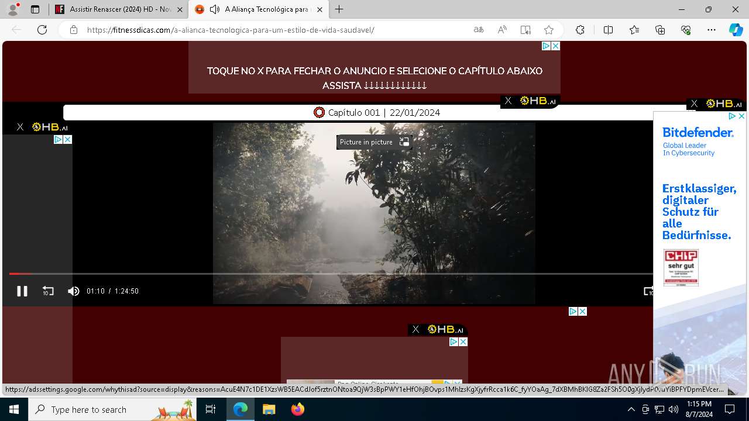Close HB.ai overlay below video

point(415,329)
